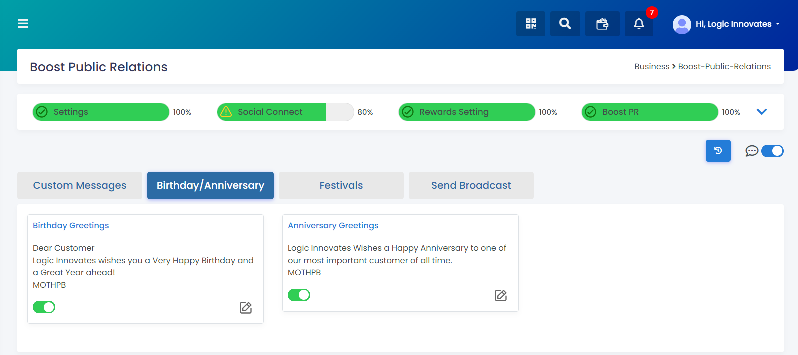The width and height of the screenshot is (798, 355).
Task: Click the Social Connect warning icon
Action: tap(226, 112)
